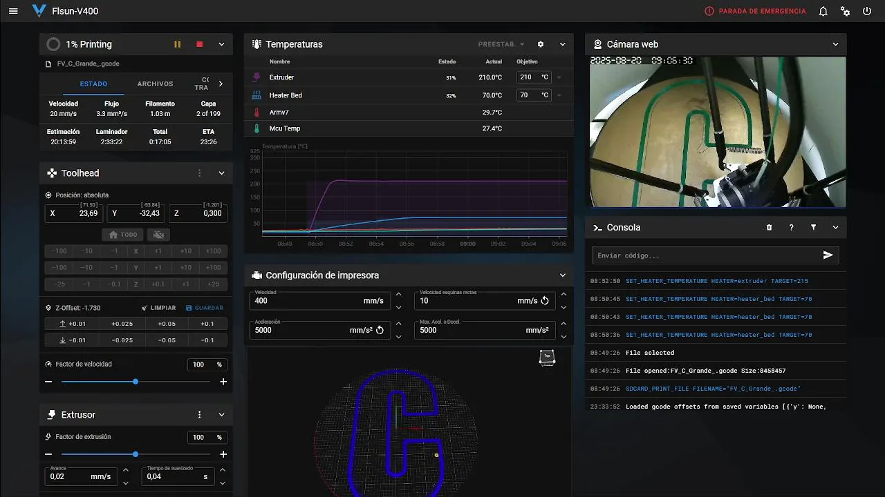Clear console with trash icon
This screenshot has width=885, height=497.
point(770,227)
